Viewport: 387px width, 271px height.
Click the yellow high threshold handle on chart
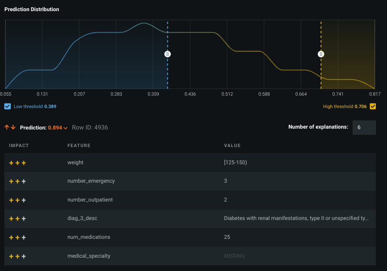321,54
